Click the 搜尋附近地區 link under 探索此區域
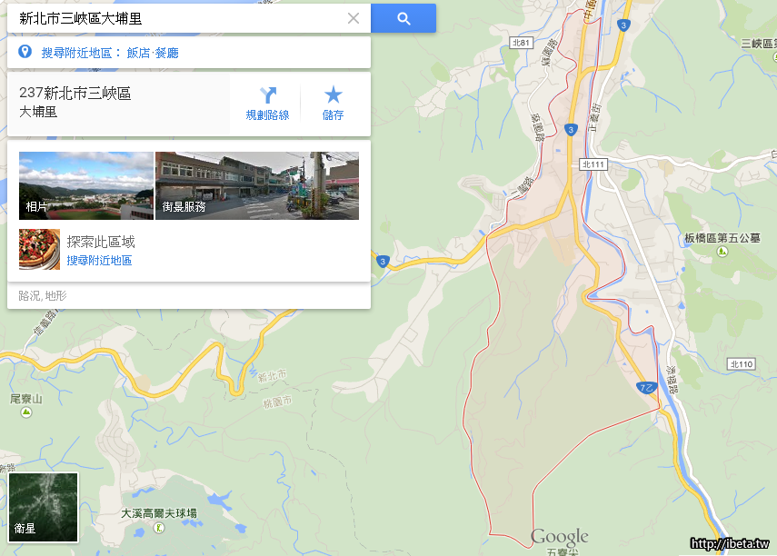This screenshot has width=777, height=556. (x=99, y=261)
